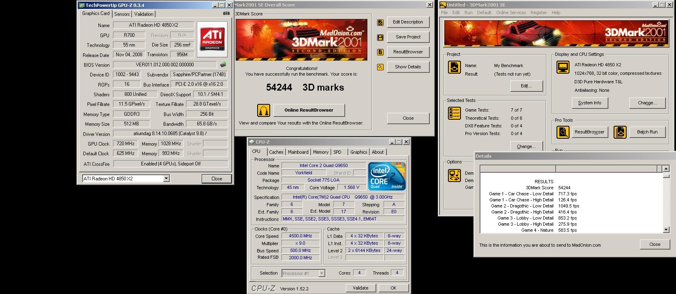Click Change button under Display and CPU Settings

point(647,103)
